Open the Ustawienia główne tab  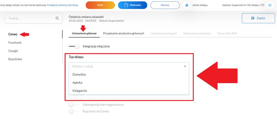coord(84,33)
